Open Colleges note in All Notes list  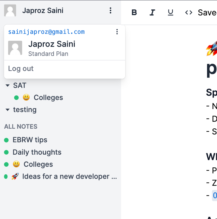click(x=38, y=164)
